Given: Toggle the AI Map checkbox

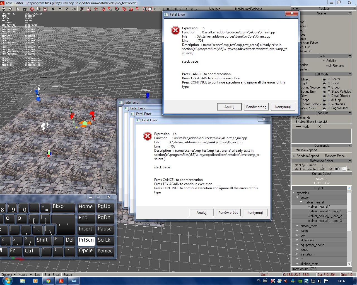Looking at the screenshot, I should click(329, 100).
